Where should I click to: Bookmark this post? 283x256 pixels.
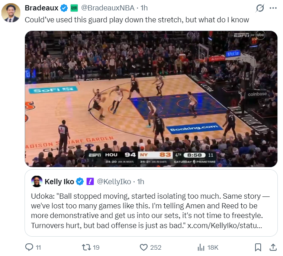[x=258, y=247]
